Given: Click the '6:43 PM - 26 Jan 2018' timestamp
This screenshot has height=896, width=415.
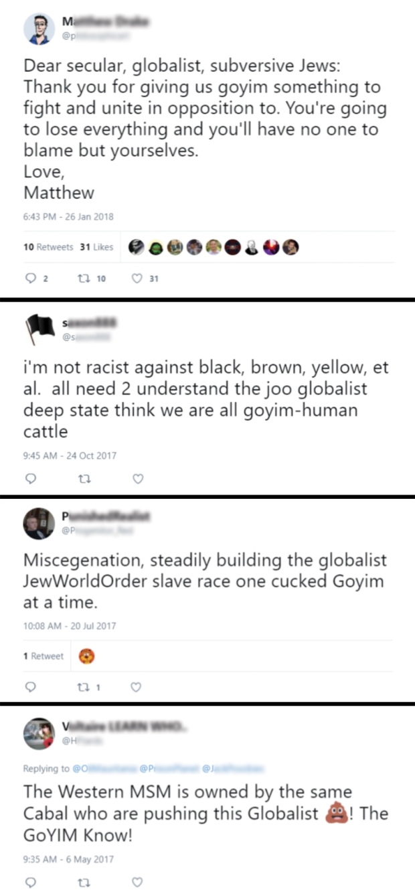Looking at the screenshot, I should click(68, 216).
